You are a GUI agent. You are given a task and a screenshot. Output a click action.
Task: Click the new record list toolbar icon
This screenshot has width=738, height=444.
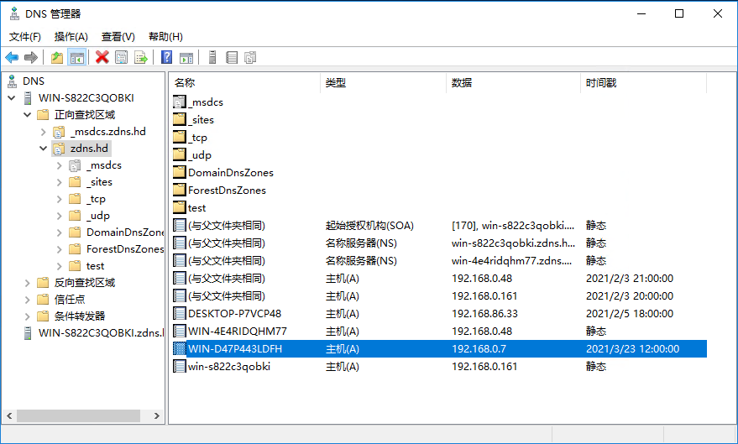[x=232, y=58]
